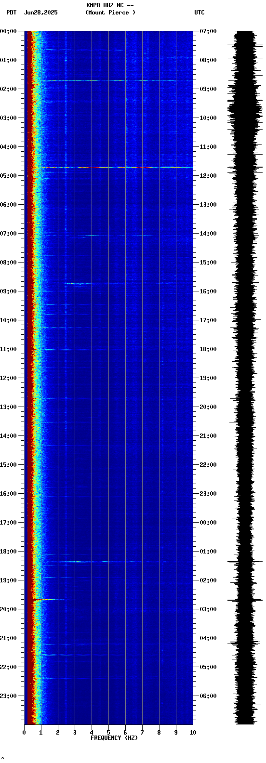
Task: Click PDT time label '07:00'
Action: pyautogui.click(x=8, y=234)
